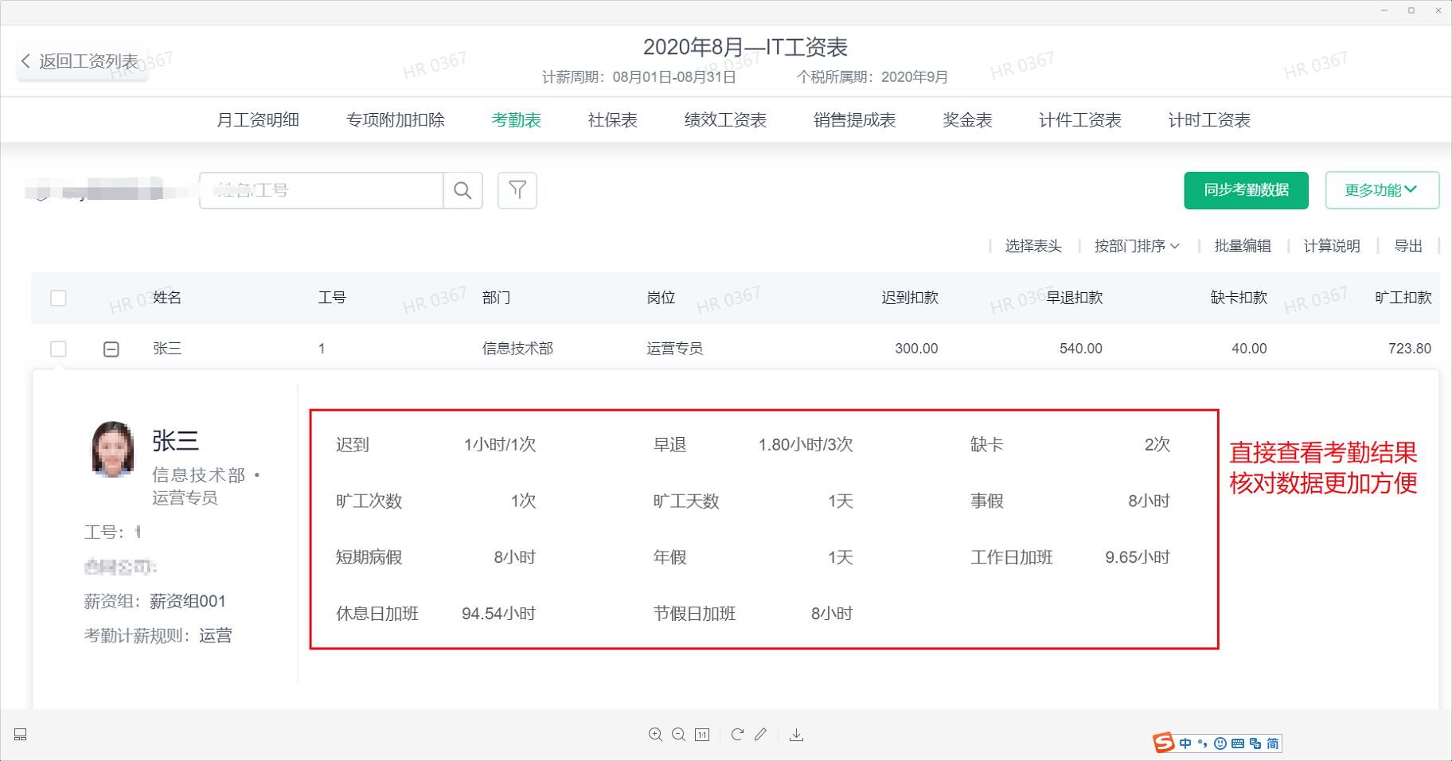The height and width of the screenshot is (761, 1452).
Task: Open 按部门排序 dropdown
Action: click(x=1137, y=246)
